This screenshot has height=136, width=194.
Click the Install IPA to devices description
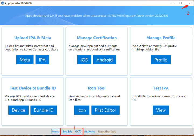[x=159, y=98]
